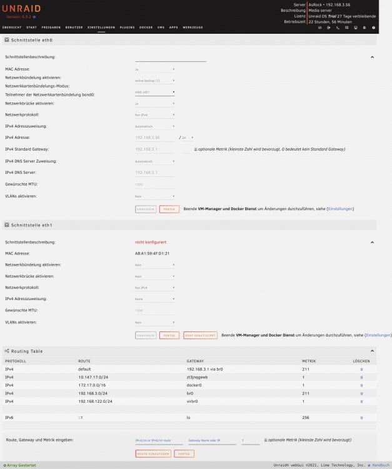Open eth0 VLANs aktivieren dropdown
Screen dimensions: 392x469
point(154,196)
